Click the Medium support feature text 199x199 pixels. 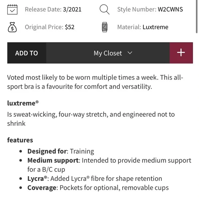(109, 165)
